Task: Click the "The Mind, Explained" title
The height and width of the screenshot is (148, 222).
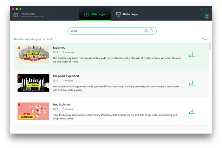Action: point(66,76)
